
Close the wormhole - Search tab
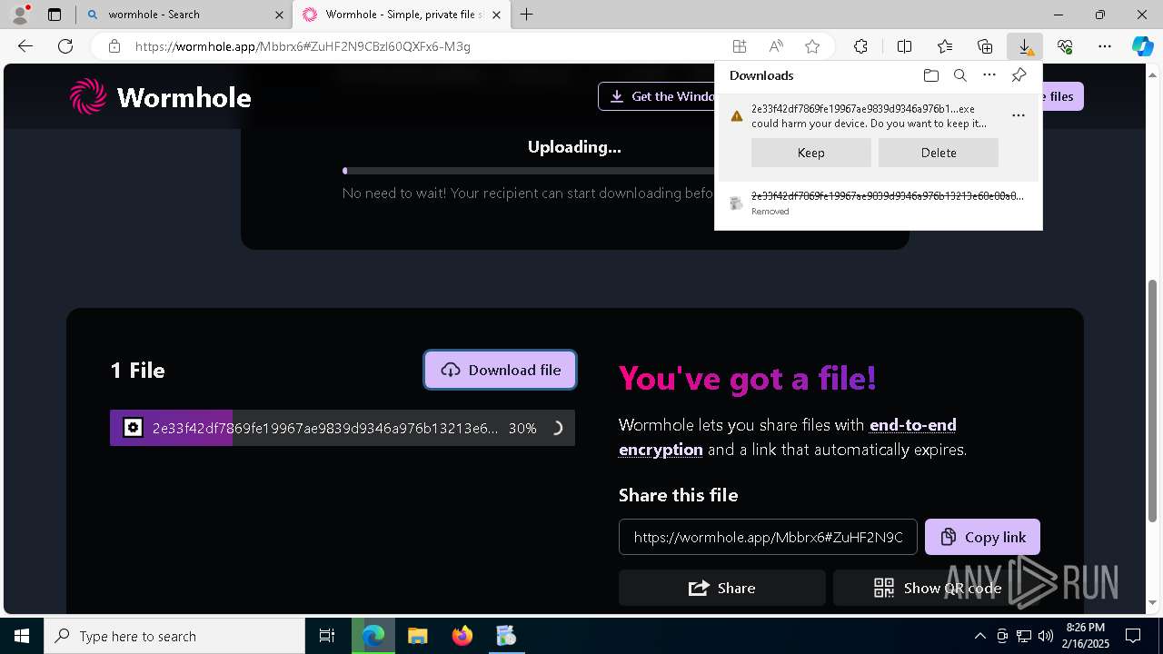pos(277,15)
